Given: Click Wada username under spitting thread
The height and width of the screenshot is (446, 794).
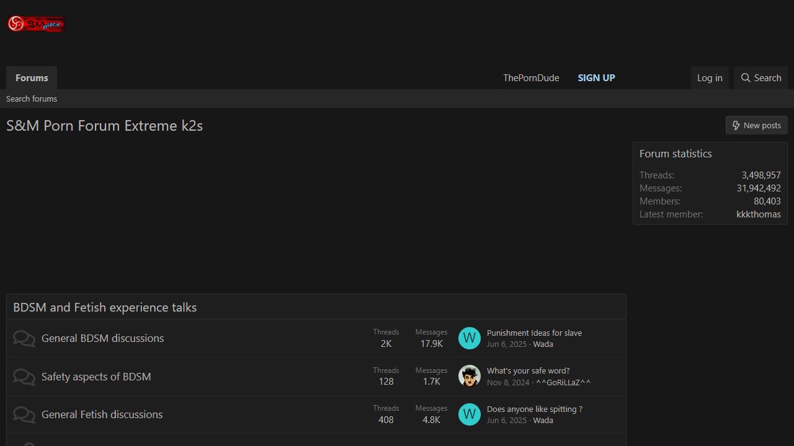Looking at the screenshot, I should pos(543,421).
